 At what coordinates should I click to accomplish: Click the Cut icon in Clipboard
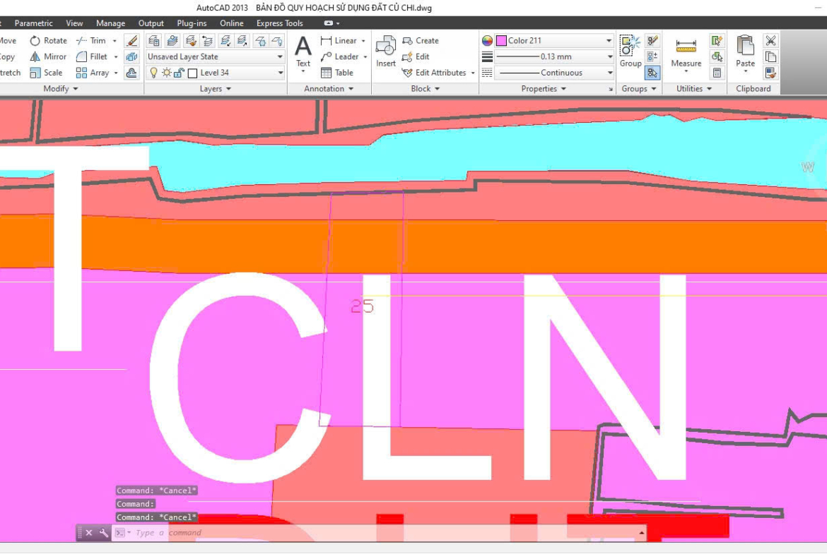point(770,41)
